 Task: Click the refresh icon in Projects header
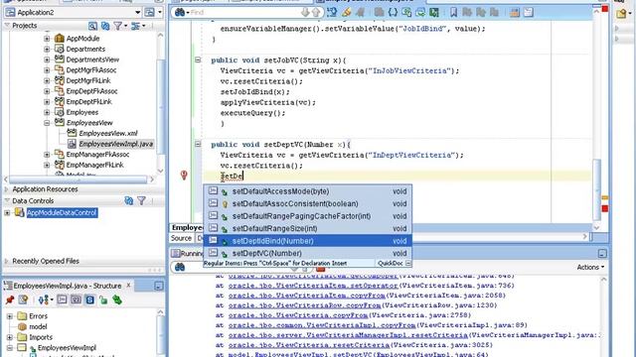pyautogui.click(x=105, y=26)
